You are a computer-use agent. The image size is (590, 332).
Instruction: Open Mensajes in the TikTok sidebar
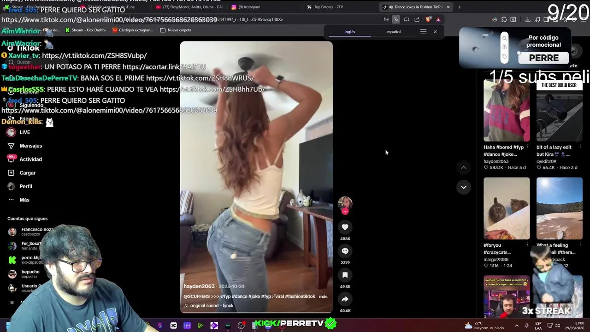24,146
